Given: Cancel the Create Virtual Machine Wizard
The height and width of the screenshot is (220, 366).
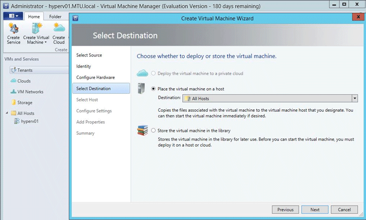Looking at the screenshot, I should pos(344,209).
